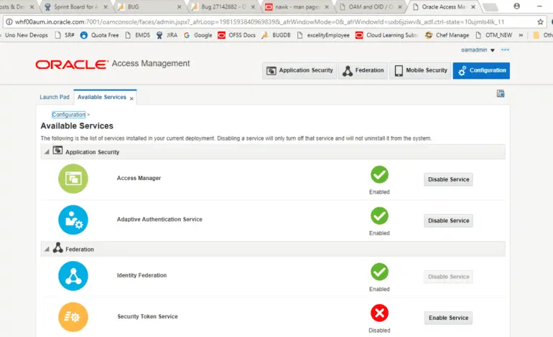
Task: Open the Application Security section
Action: (x=299, y=70)
